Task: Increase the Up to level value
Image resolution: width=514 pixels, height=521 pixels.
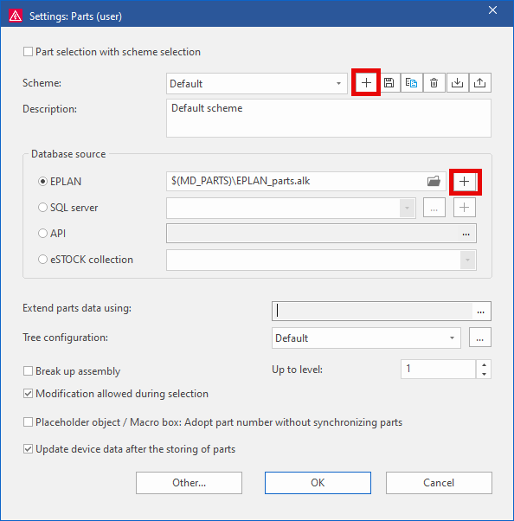Action: click(x=484, y=364)
